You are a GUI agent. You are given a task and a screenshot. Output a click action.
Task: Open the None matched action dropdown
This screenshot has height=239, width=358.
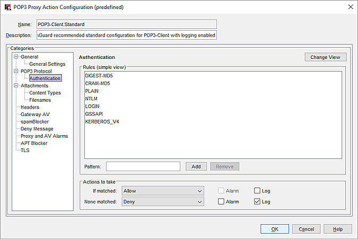[x=163, y=202]
